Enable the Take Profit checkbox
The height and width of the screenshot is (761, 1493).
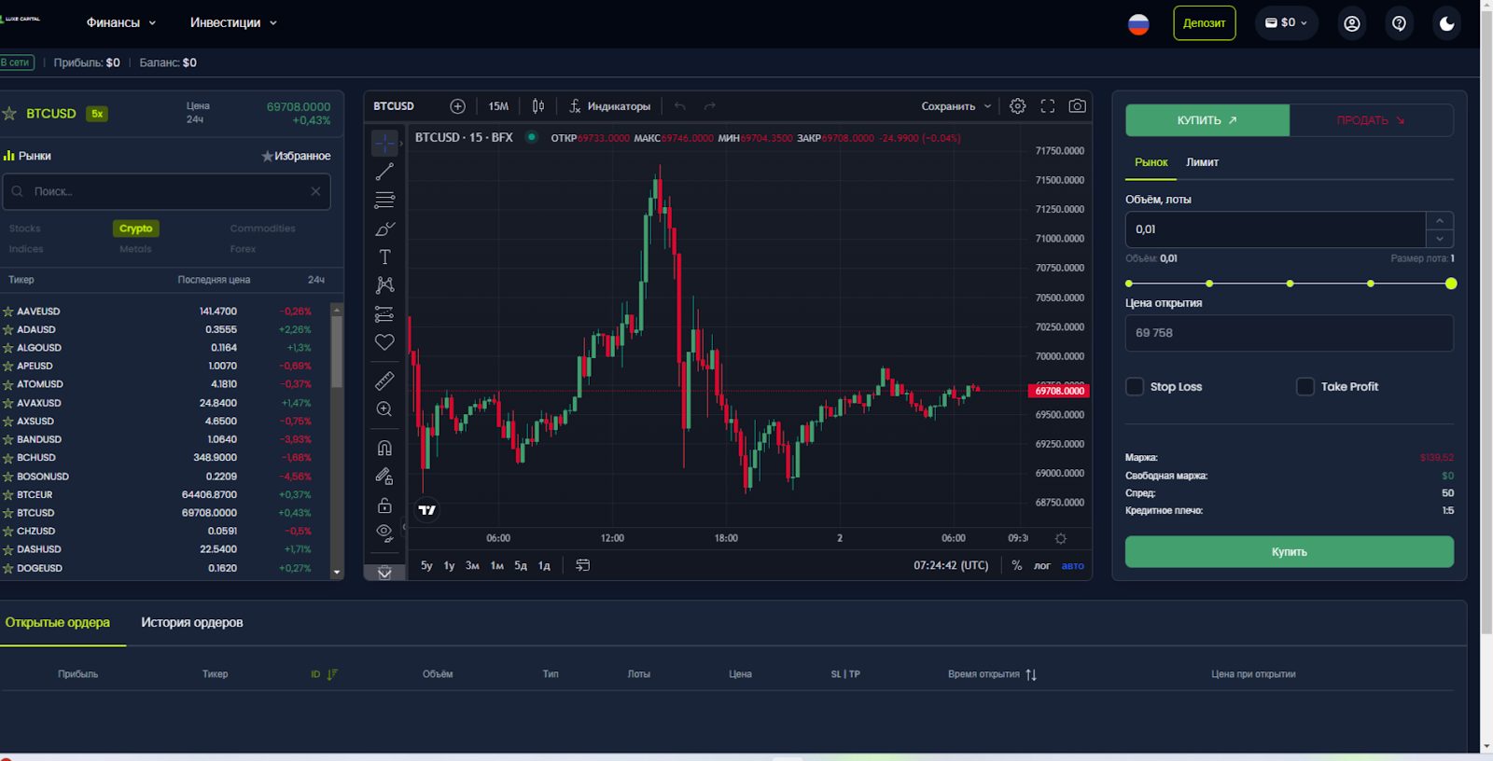tap(1305, 386)
